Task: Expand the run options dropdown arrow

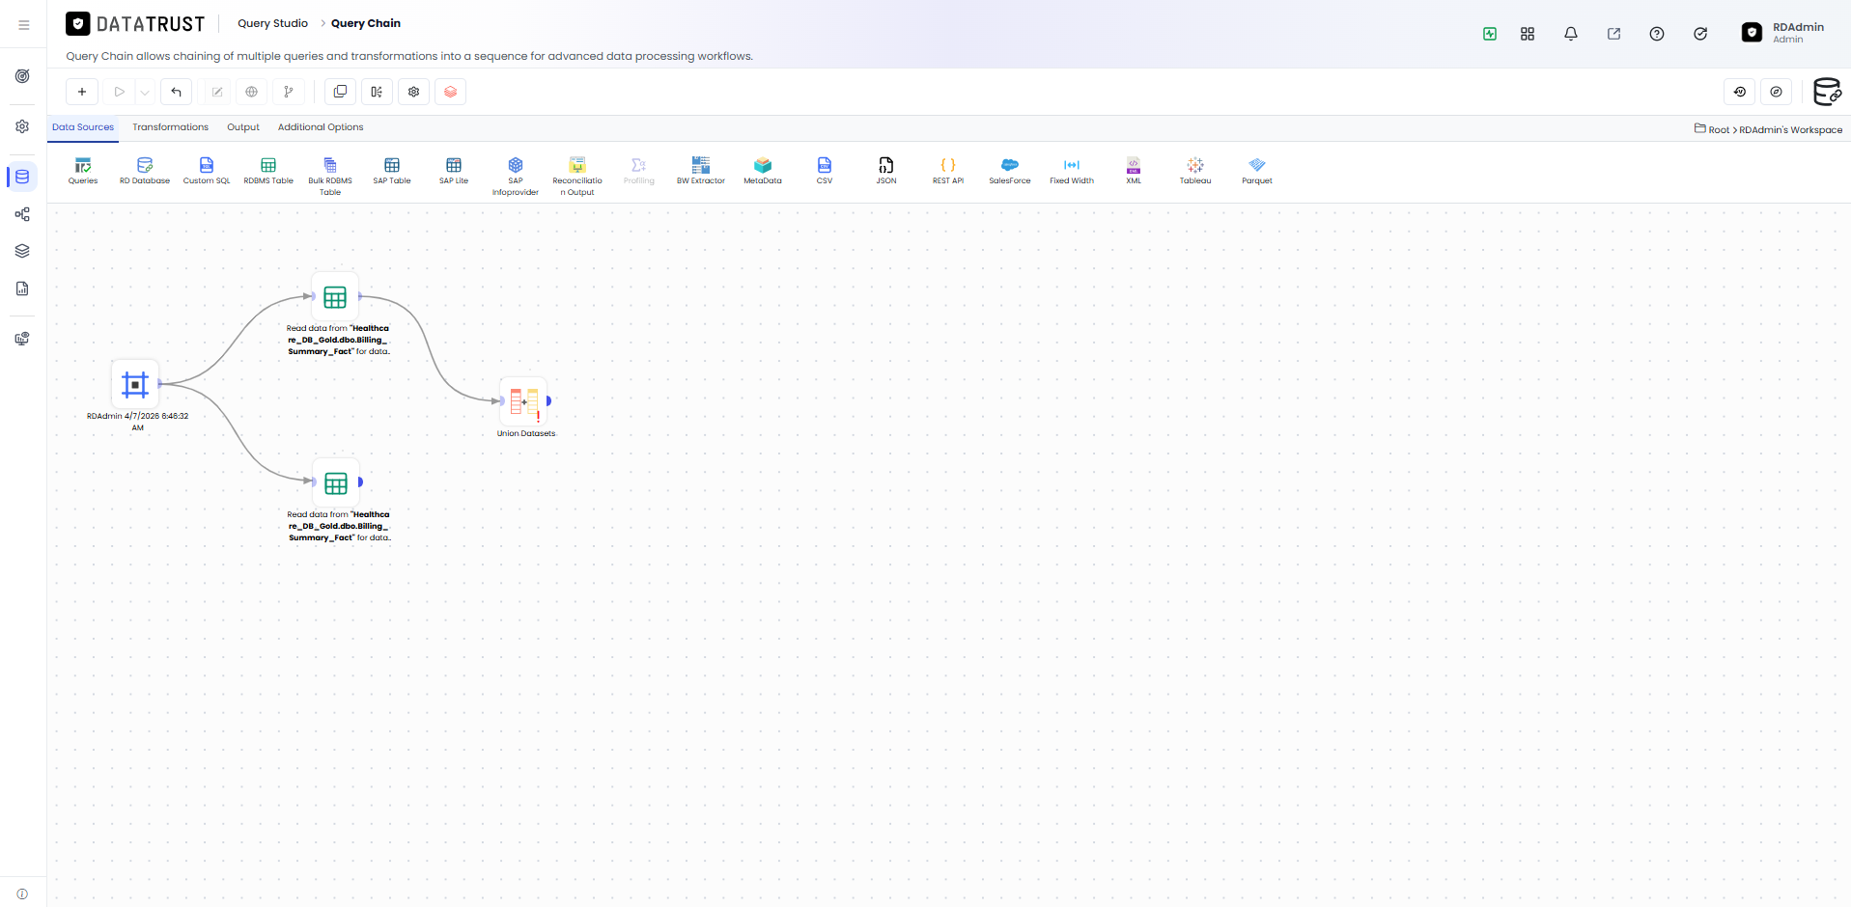Action: (x=145, y=93)
